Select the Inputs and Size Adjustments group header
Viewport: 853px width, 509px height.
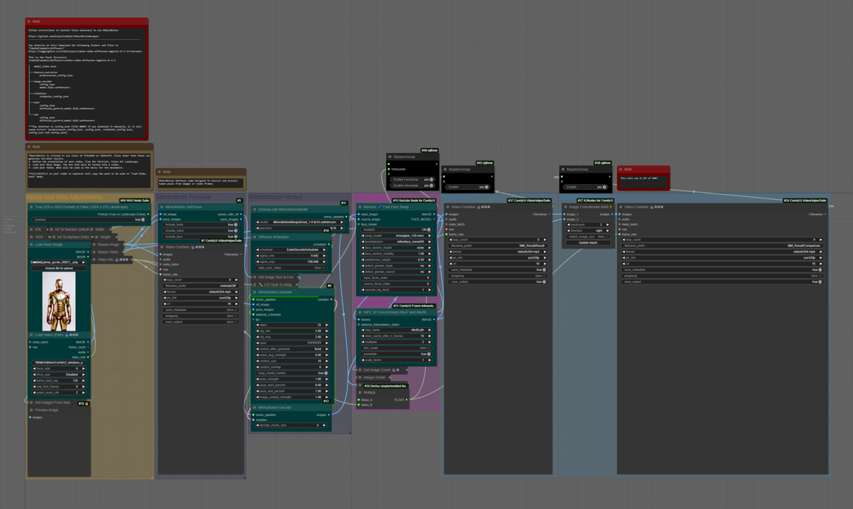[x=64, y=198]
